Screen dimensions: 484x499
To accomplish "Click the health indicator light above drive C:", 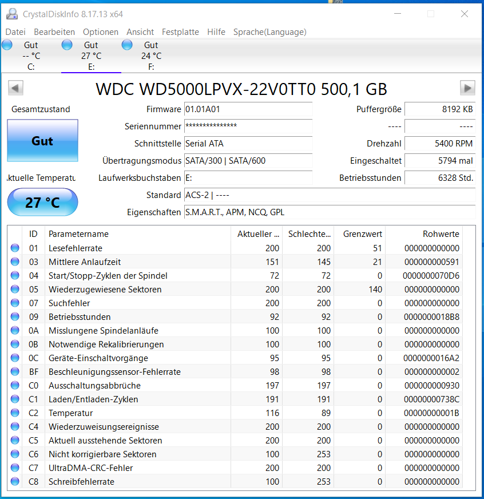I will tap(7, 44).
